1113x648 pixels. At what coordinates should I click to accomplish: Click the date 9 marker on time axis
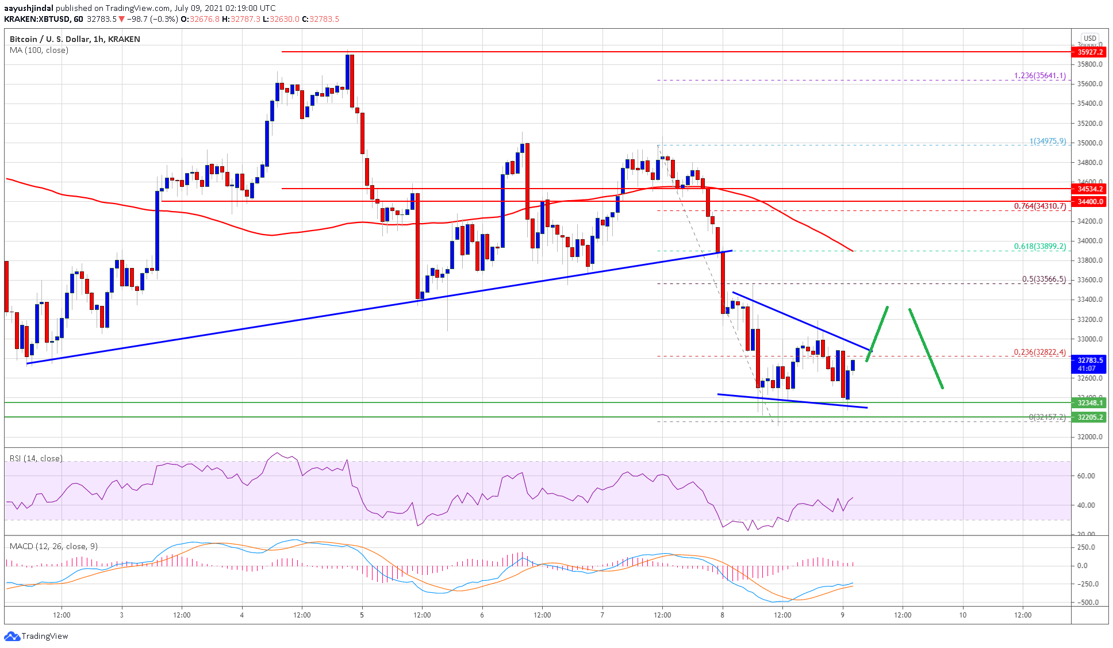point(842,615)
